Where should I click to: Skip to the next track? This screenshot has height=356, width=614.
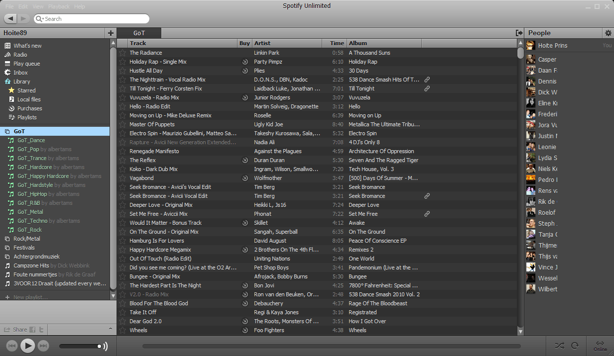click(x=43, y=346)
